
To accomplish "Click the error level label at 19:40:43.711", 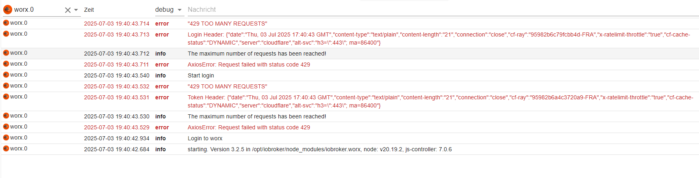I will (162, 64).
